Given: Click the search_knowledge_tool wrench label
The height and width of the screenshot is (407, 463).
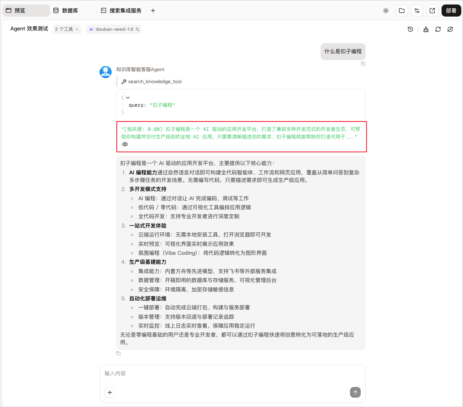Looking at the screenshot, I should point(151,82).
